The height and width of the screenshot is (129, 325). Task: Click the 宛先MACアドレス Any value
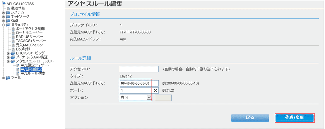pos(123,39)
